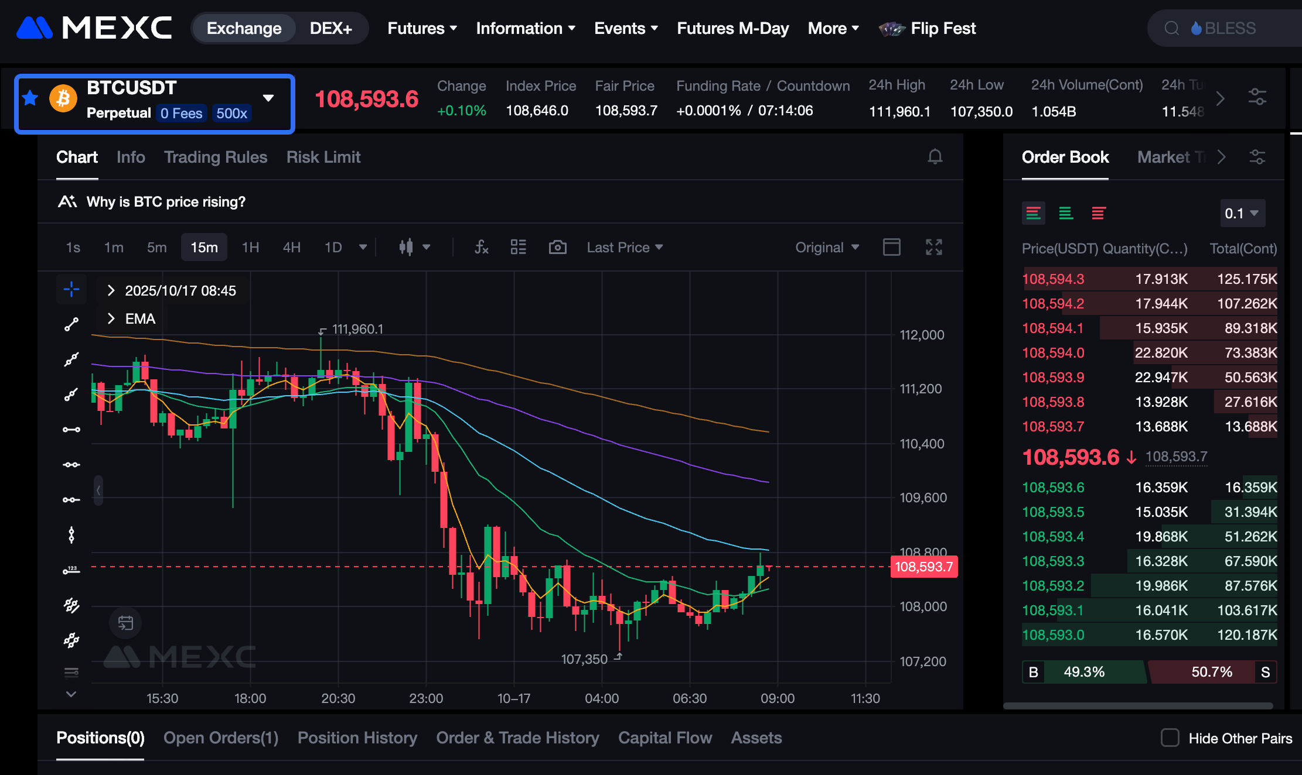Show only sell orders in order book

[x=1099, y=214]
